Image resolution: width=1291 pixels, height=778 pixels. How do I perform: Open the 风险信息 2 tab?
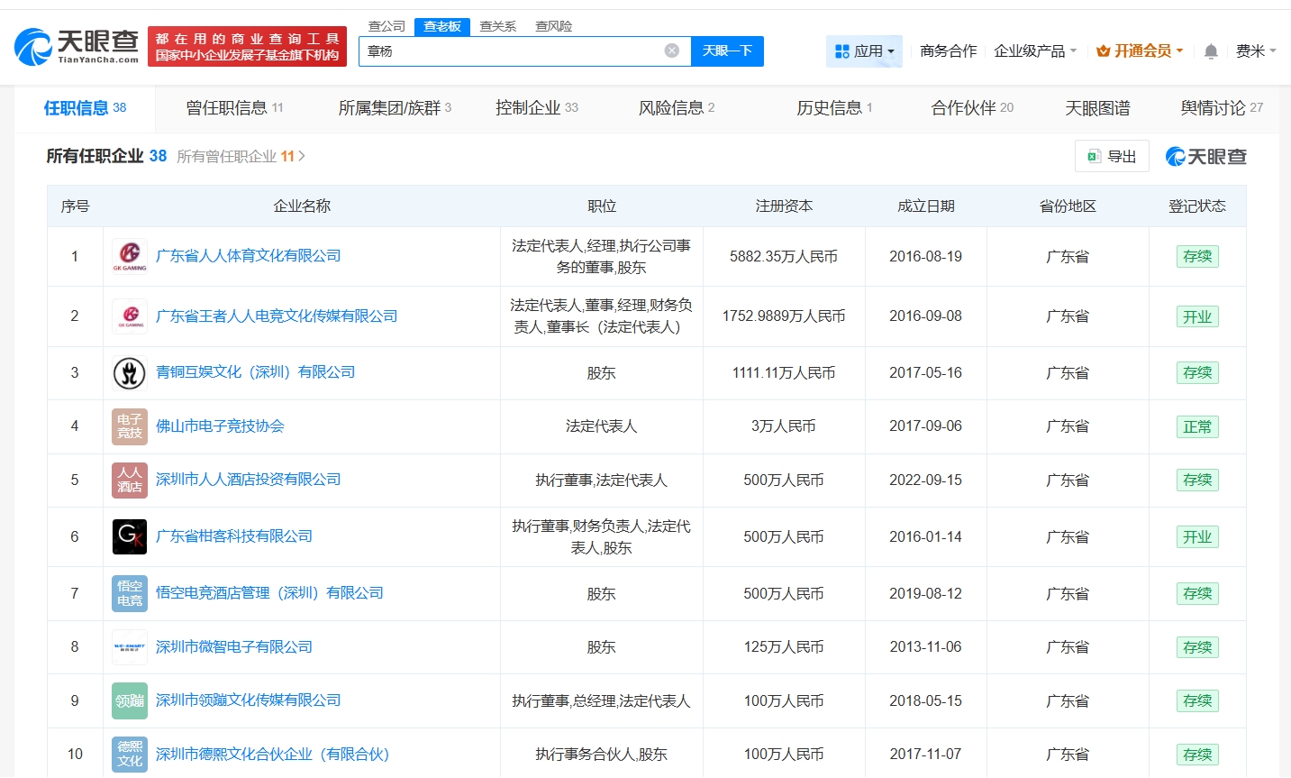point(676,108)
